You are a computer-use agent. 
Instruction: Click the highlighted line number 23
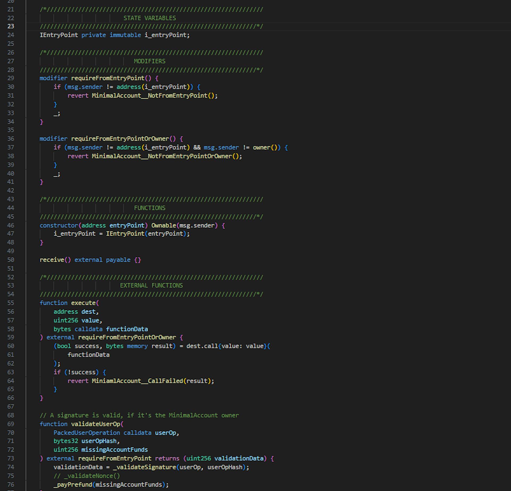tap(11, 26)
